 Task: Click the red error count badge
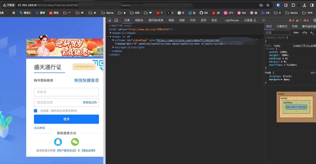point(292,20)
